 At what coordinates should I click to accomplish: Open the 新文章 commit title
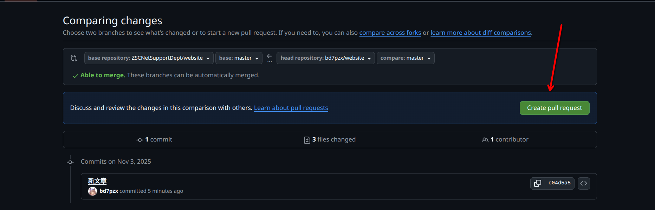click(x=97, y=181)
